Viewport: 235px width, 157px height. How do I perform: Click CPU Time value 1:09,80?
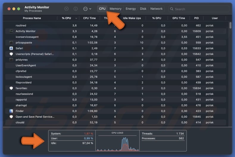click(93, 111)
